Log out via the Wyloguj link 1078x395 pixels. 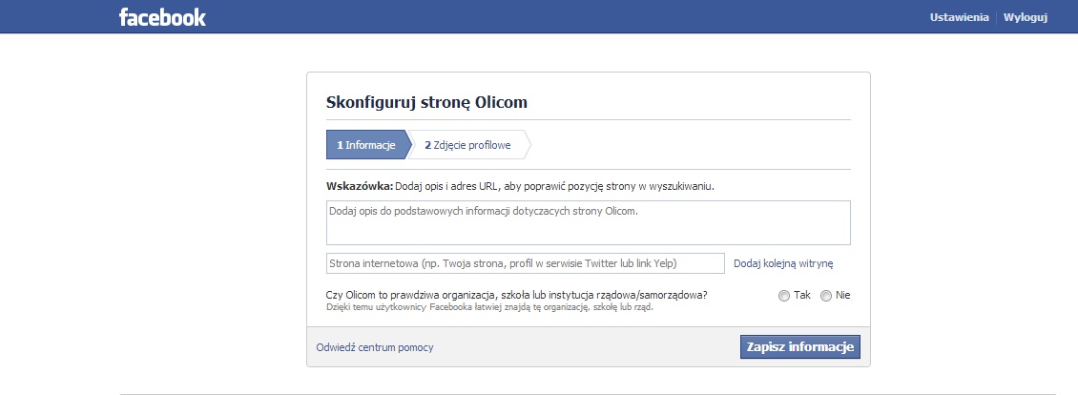pos(1026,18)
